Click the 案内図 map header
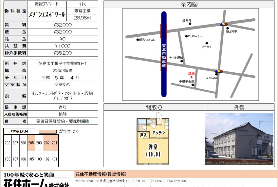This screenshot has width=278, height=187. (189, 4)
